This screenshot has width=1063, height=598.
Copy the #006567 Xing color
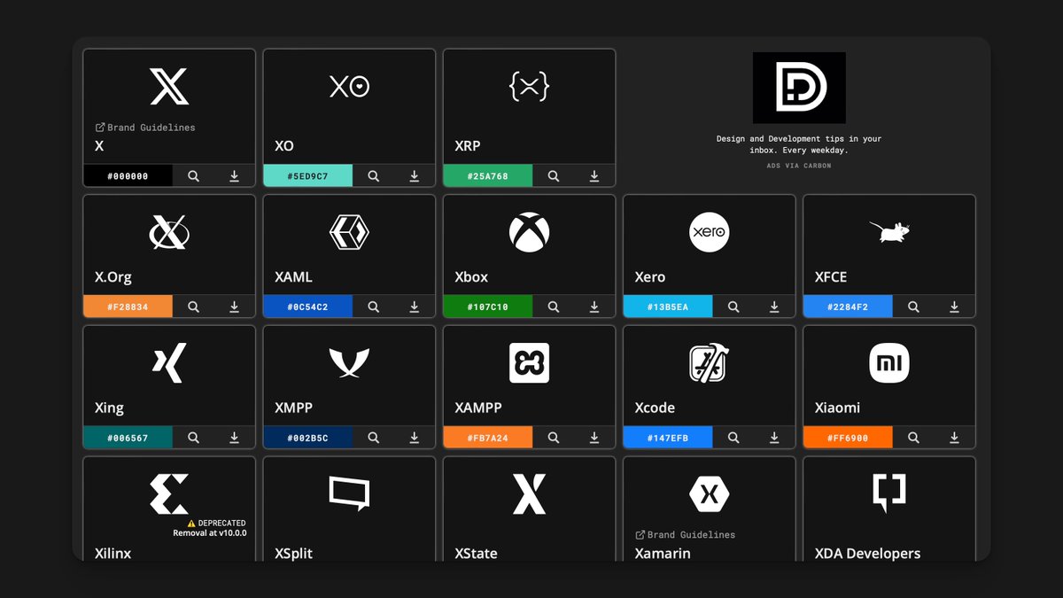128,439
